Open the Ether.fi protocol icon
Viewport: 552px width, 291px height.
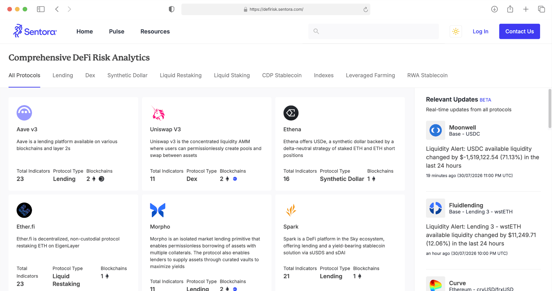pos(24,210)
